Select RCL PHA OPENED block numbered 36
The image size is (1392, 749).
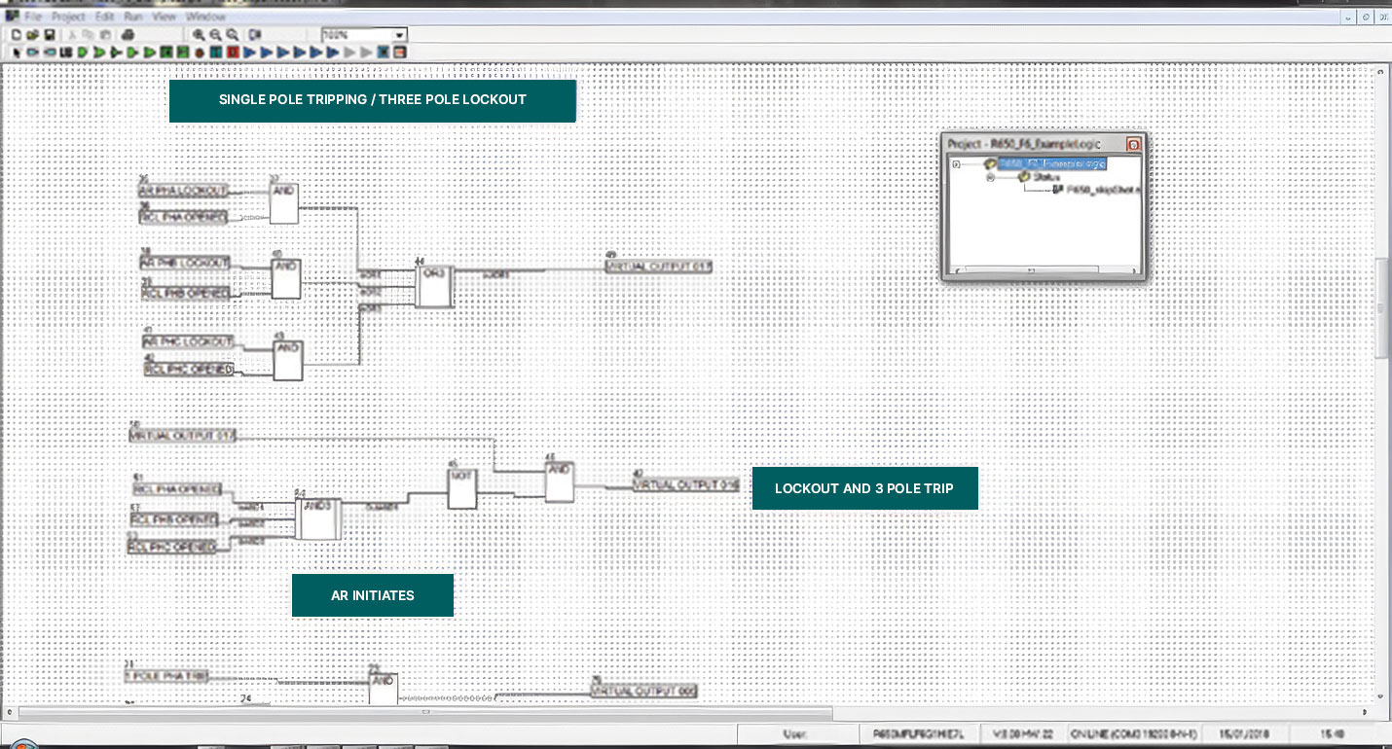coord(183,217)
